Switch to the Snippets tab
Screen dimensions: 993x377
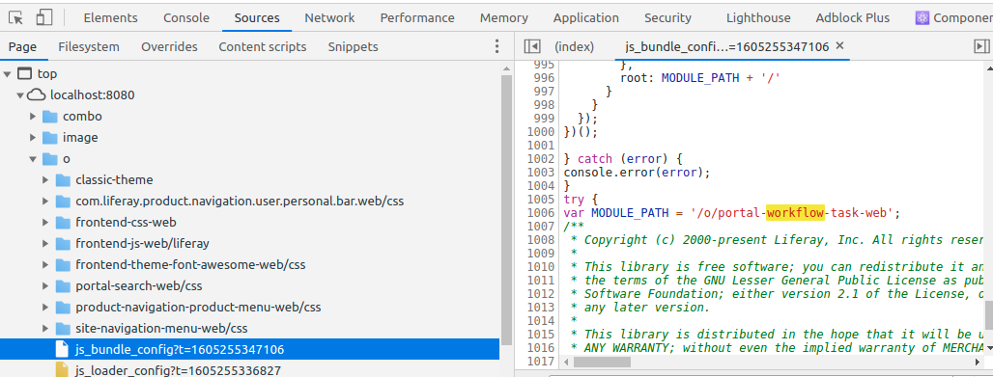click(353, 47)
